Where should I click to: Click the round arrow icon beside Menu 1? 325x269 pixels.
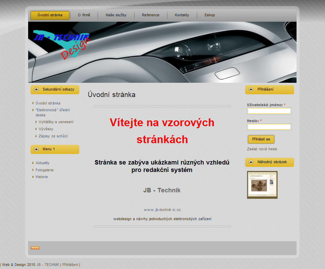tap(36, 149)
